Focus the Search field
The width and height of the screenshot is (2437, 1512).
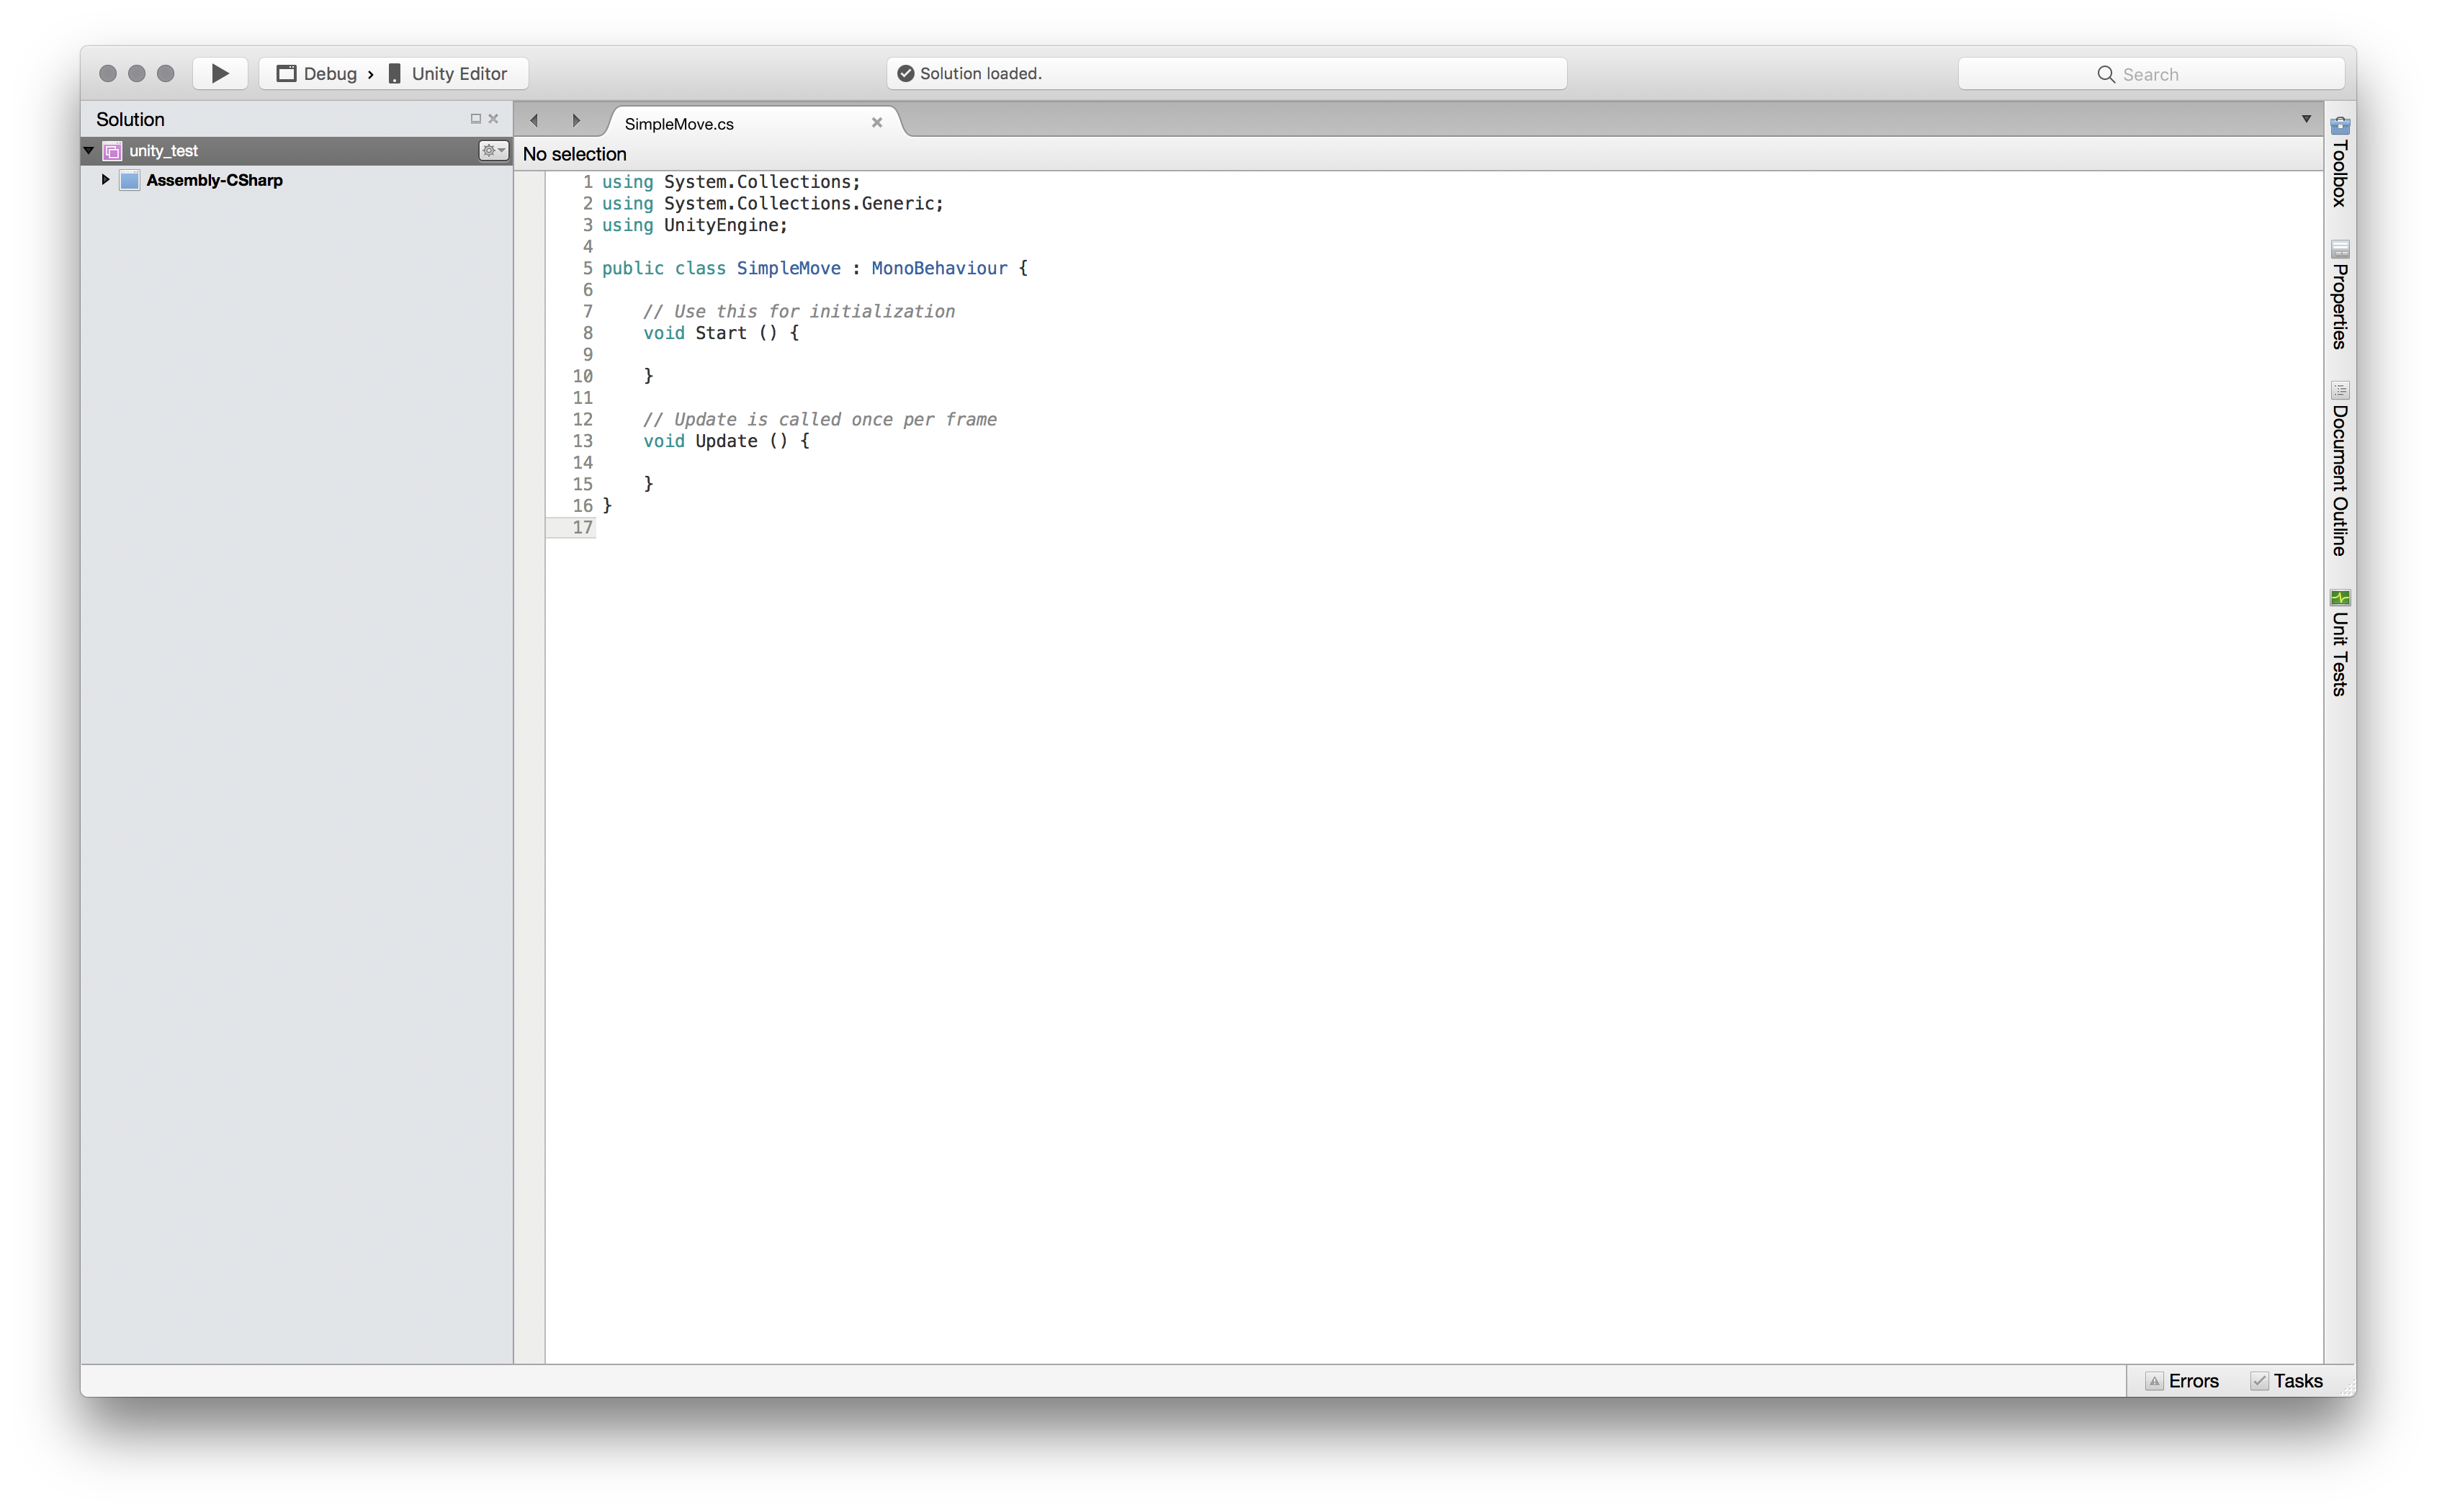(x=2150, y=74)
